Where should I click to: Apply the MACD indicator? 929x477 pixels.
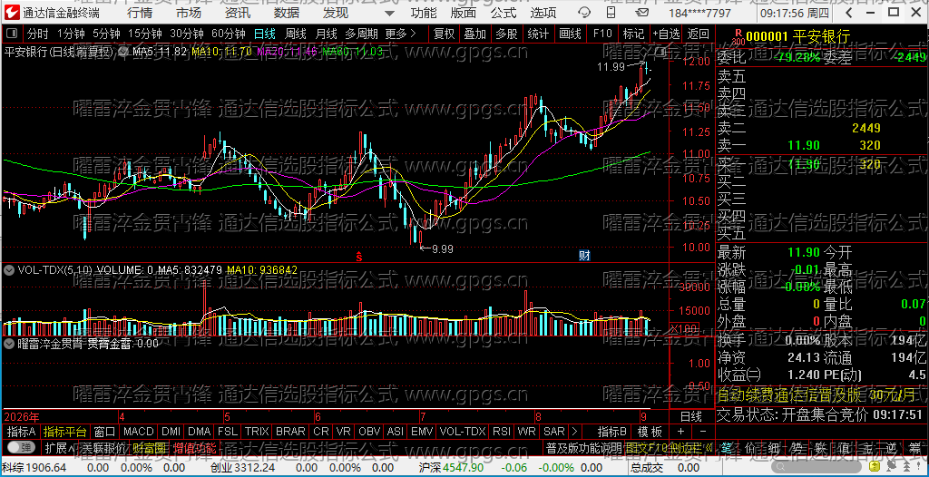[x=138, y=431]
